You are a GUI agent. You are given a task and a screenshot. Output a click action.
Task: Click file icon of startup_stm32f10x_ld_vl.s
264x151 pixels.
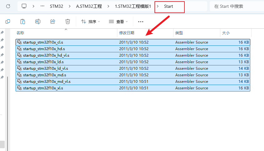19,68
